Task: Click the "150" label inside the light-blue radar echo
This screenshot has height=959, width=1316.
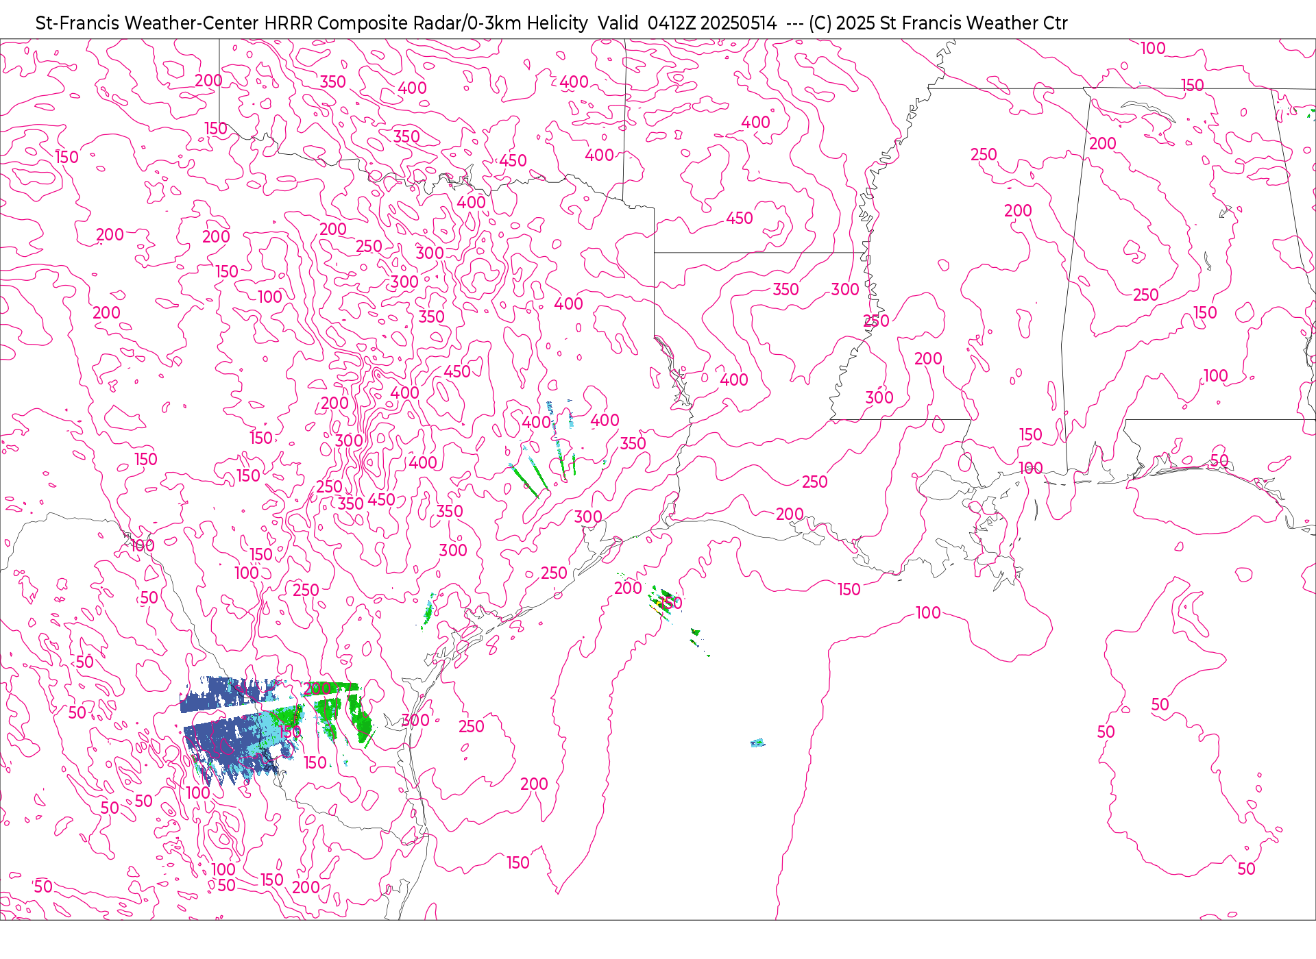Action: [x=289, y=732]
